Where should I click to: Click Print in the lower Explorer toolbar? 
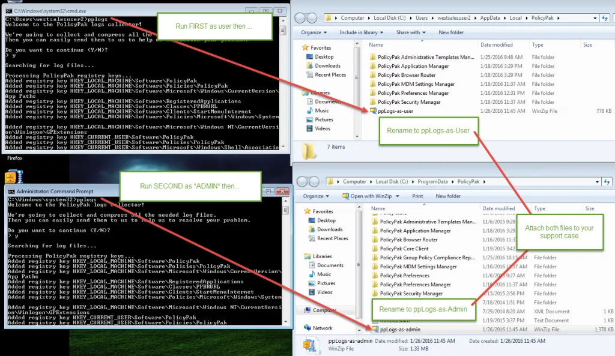tap(417, 196)
